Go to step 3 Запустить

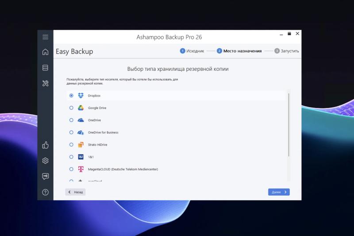click(x=287, y=51)
